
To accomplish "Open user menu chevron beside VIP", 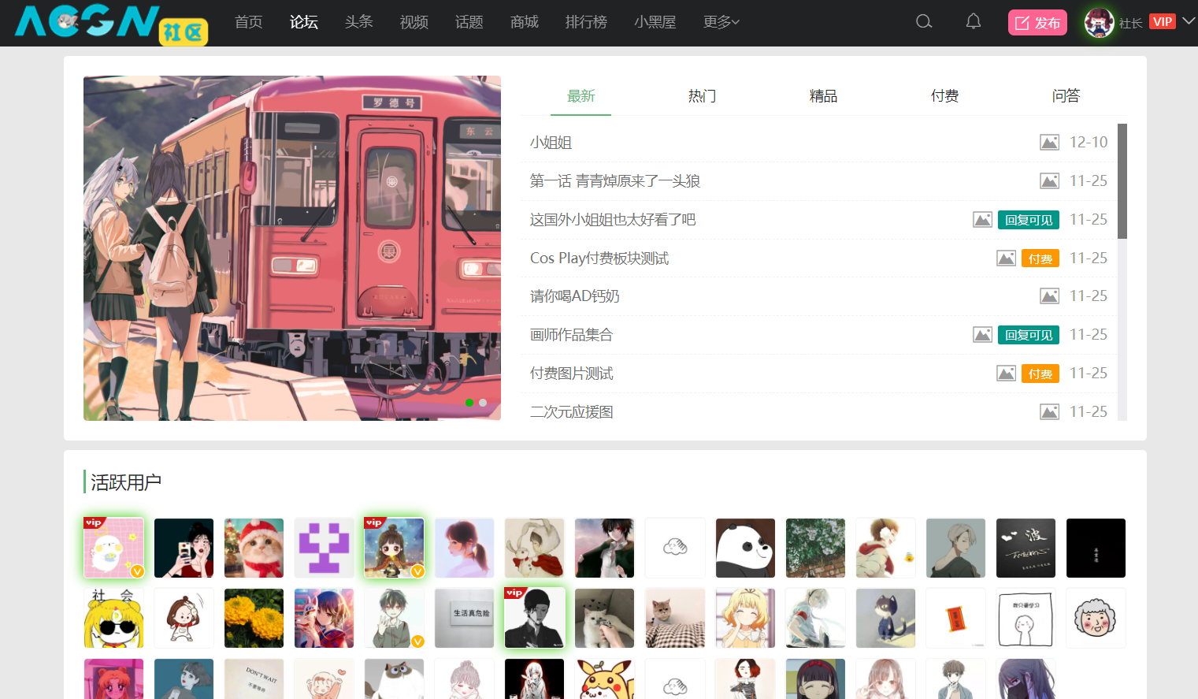I will (x=1189, y=21).
